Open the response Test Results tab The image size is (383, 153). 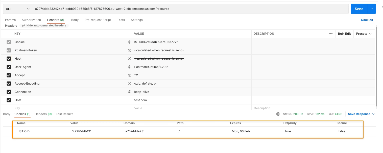click(x=64, y=114)
